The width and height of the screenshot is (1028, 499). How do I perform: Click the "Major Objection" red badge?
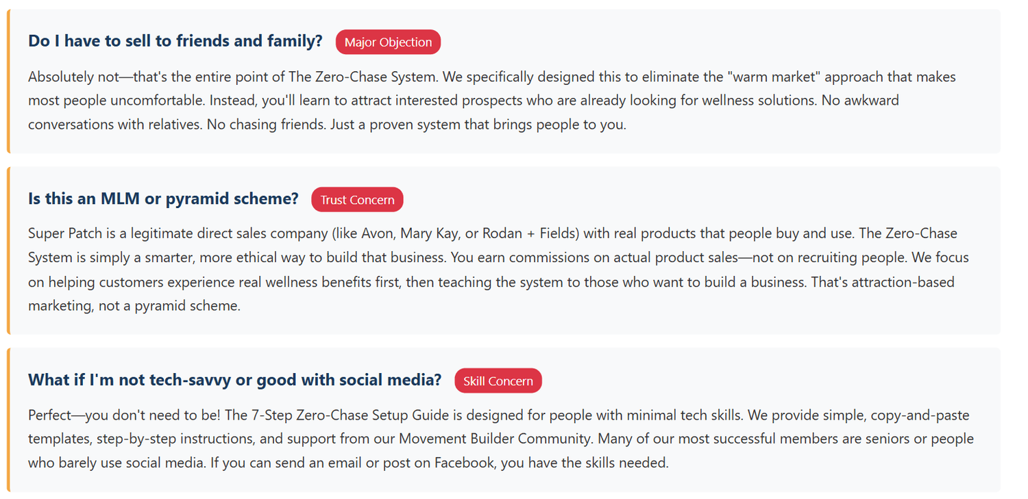(x=388, y=42)
